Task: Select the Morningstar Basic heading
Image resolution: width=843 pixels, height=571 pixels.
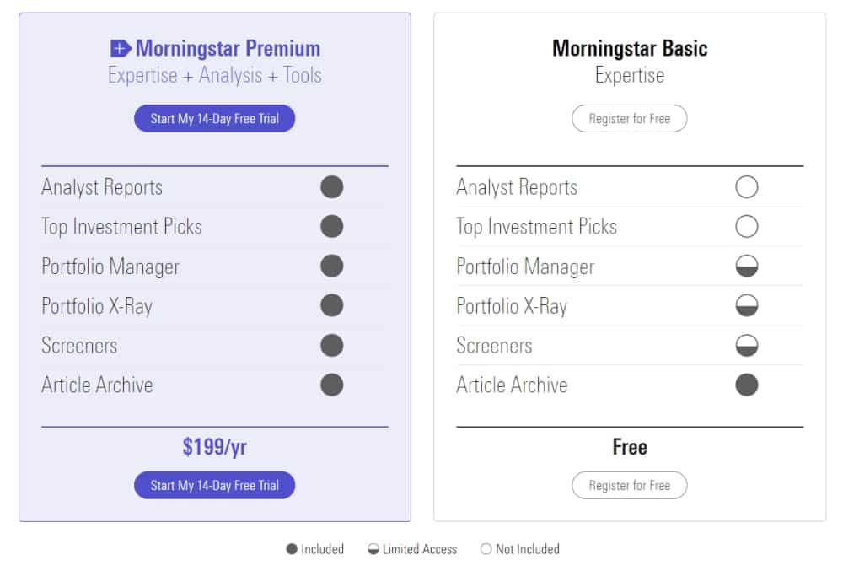Action: click(630, 48)
